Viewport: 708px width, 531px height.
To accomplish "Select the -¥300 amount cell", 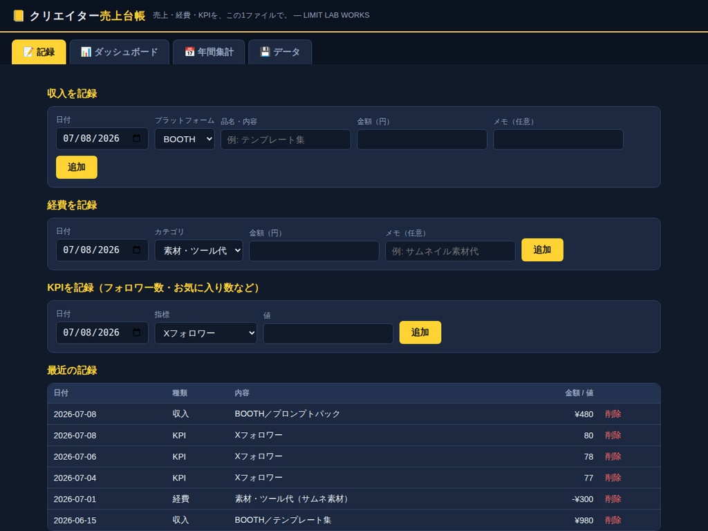I will [x=582, y=499].
